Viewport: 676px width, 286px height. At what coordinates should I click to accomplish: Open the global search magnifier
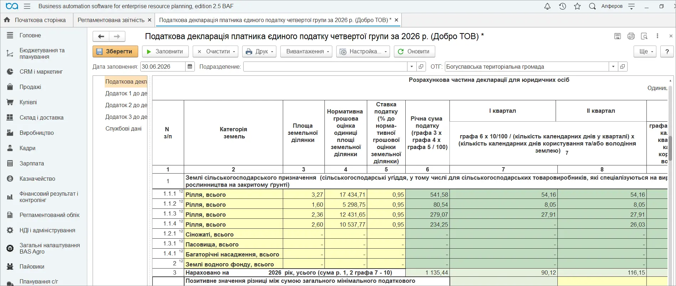pyautogui.click(x=592, y=6)
